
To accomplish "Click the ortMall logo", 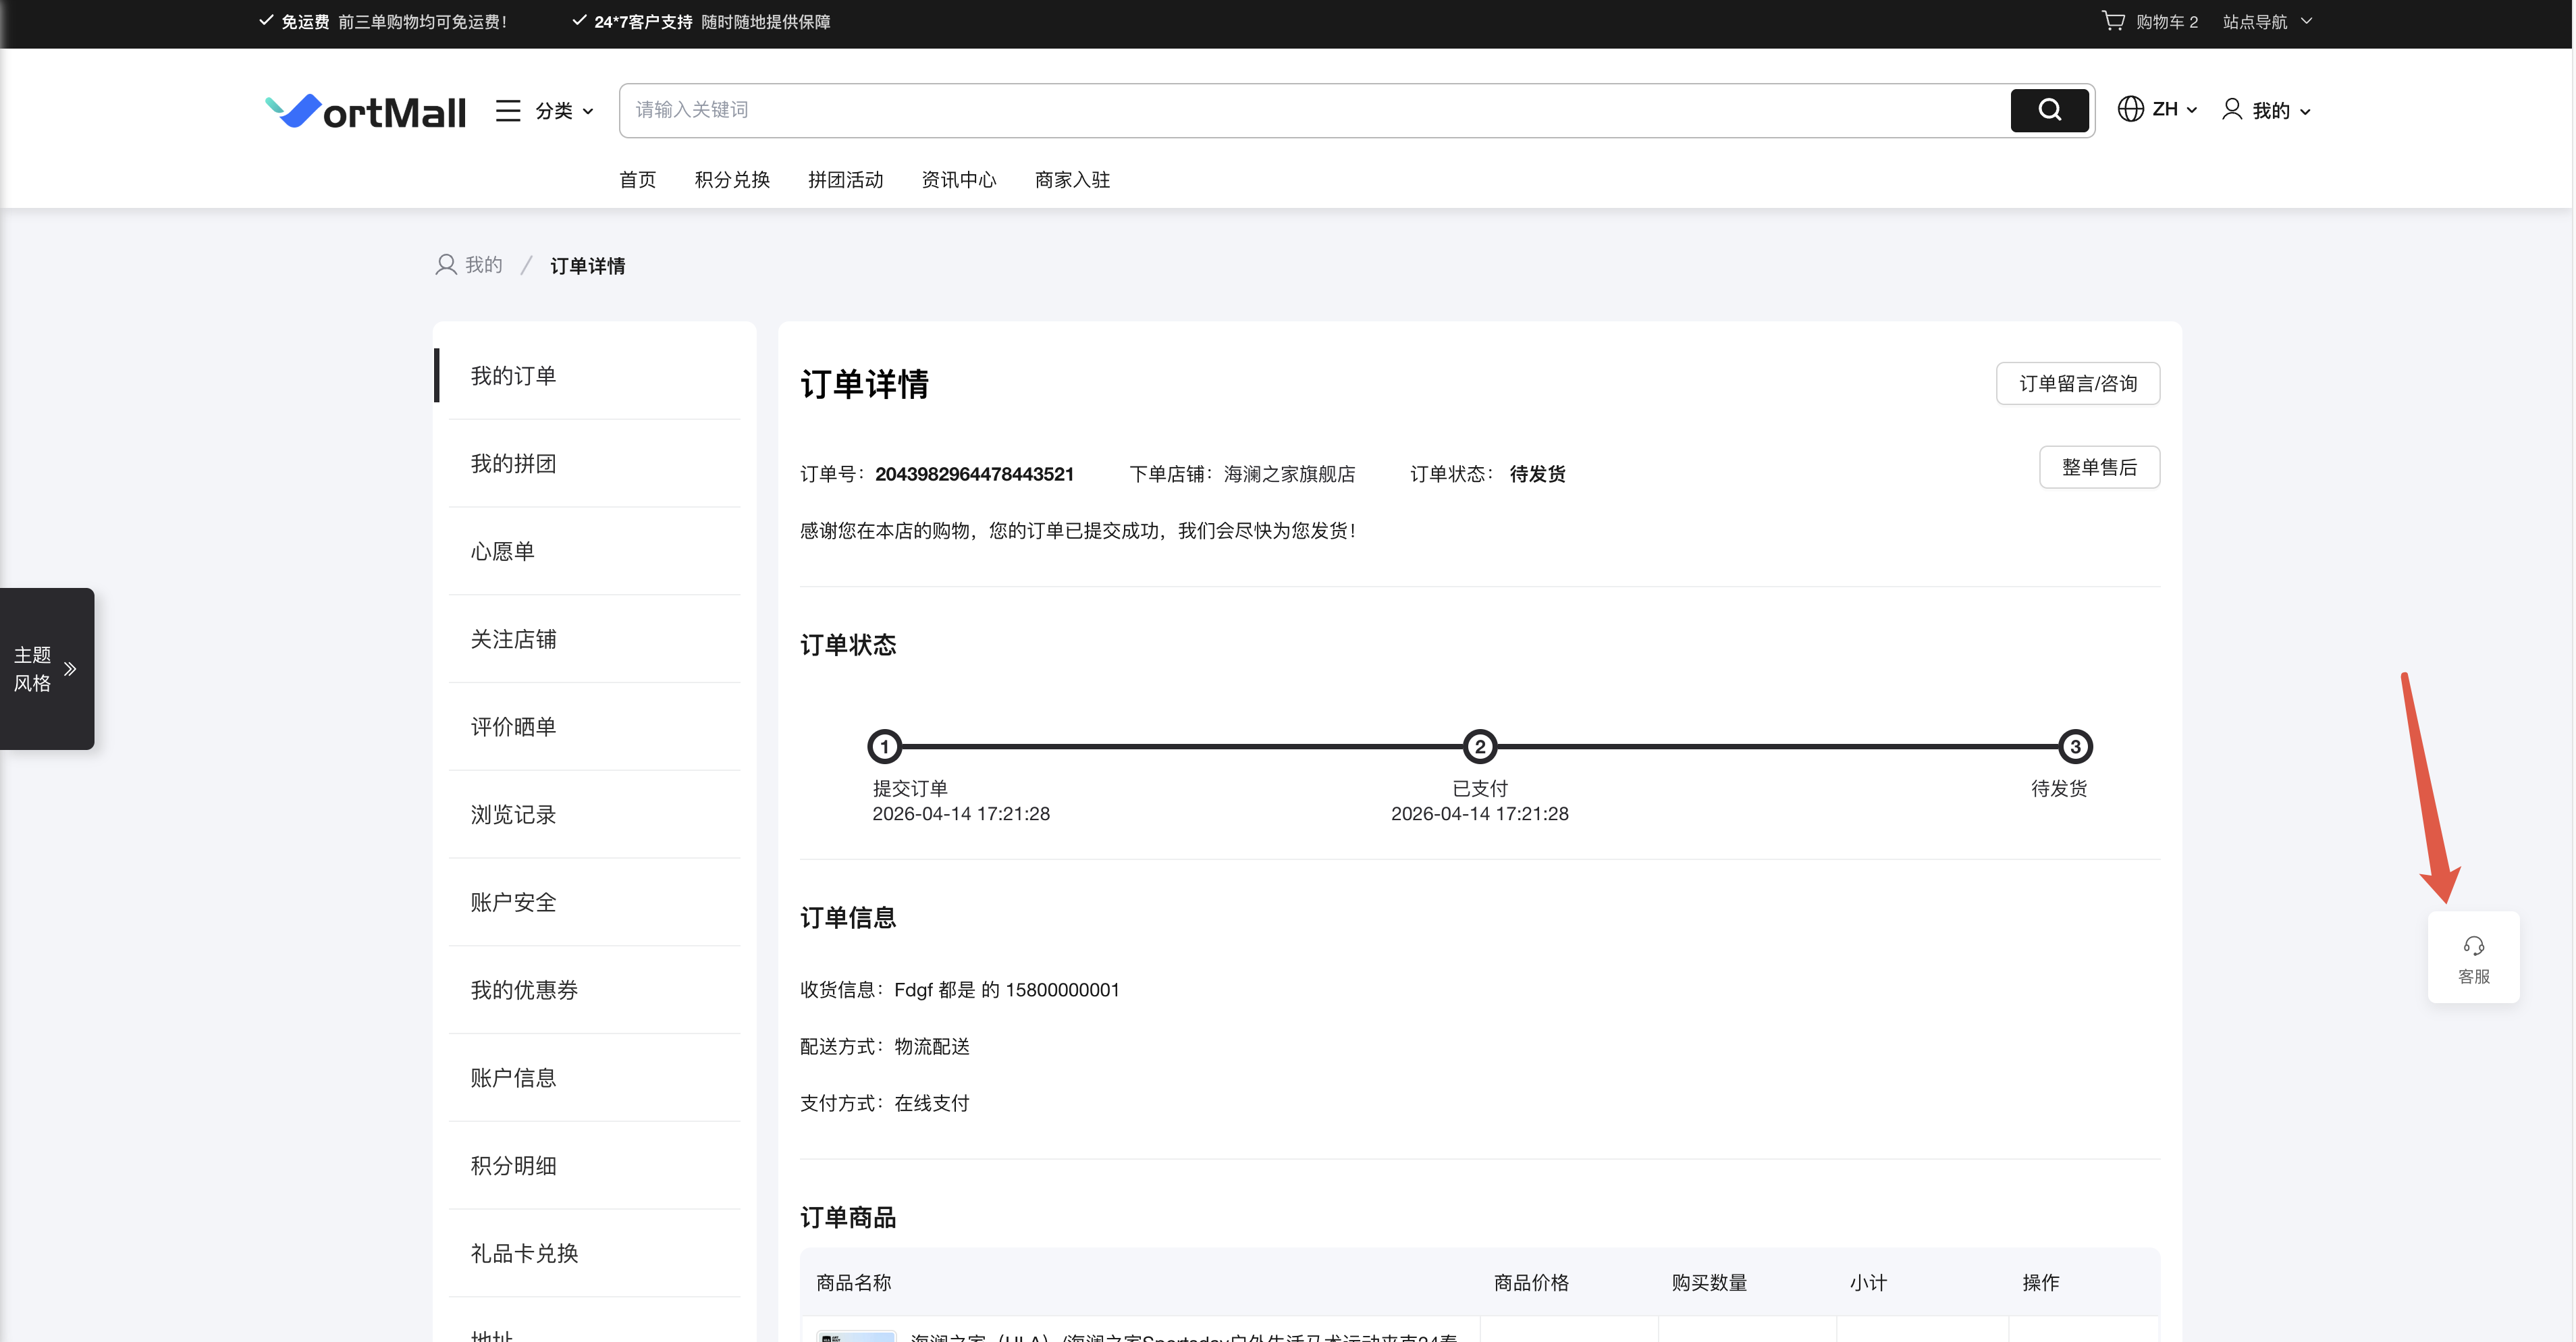I will point(366,111).
